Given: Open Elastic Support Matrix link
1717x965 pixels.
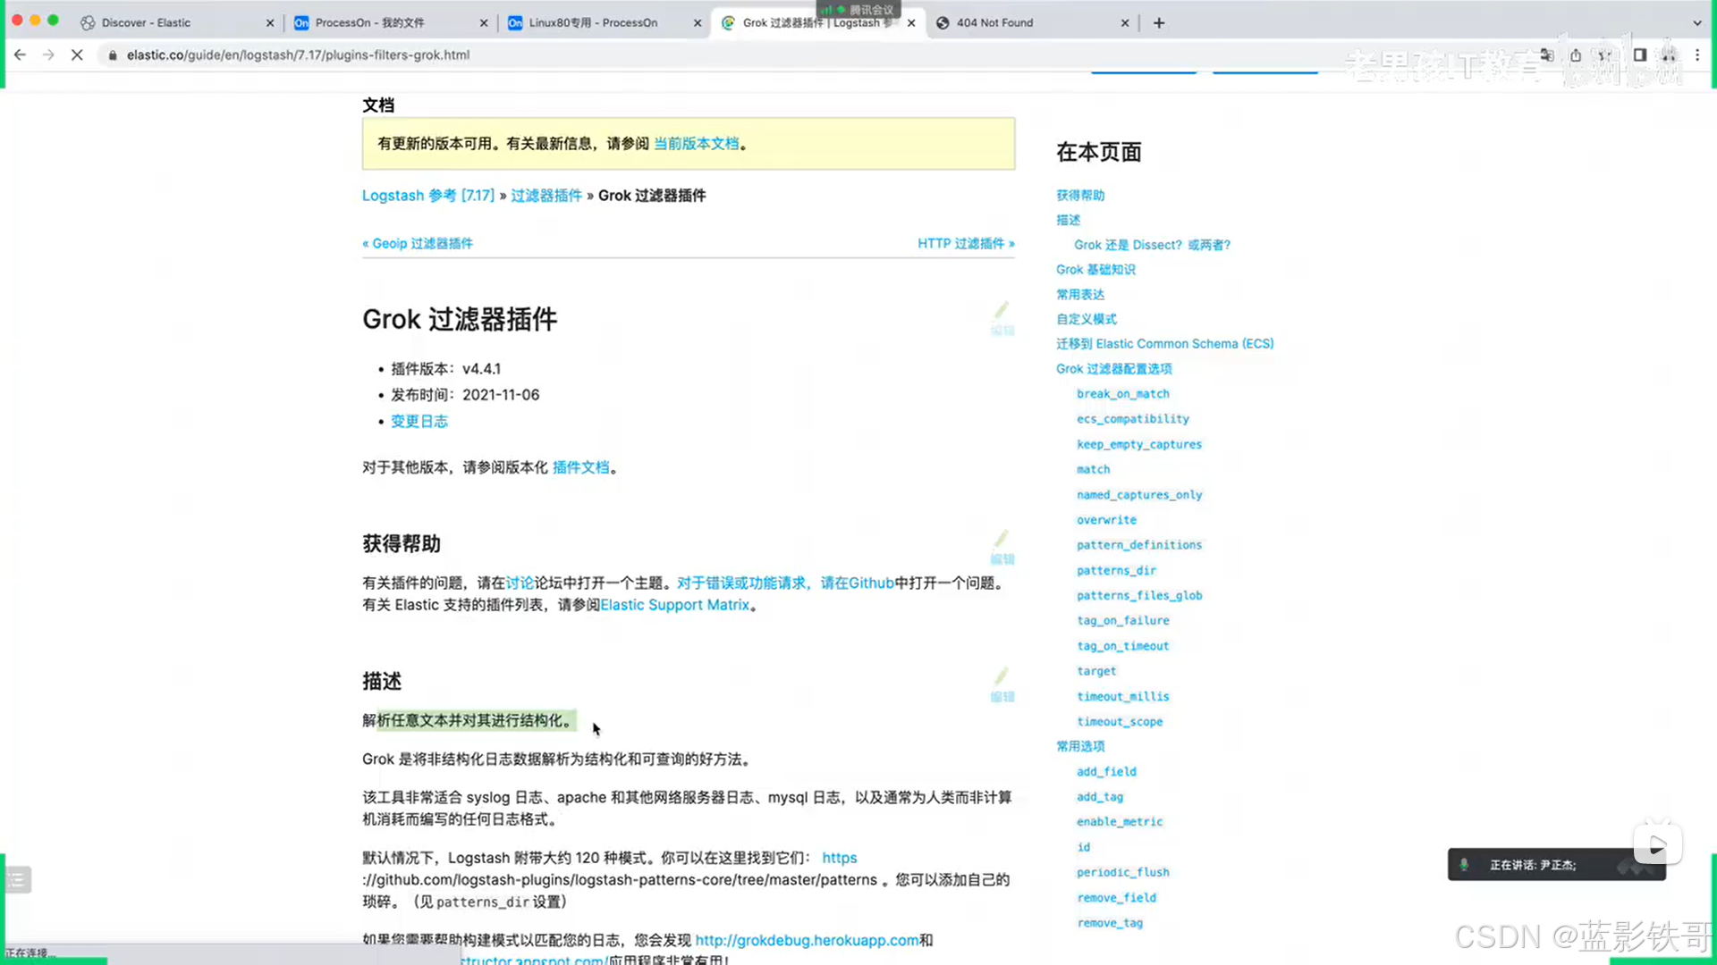Looking at the screenshot, I should [x=674, y=605].
